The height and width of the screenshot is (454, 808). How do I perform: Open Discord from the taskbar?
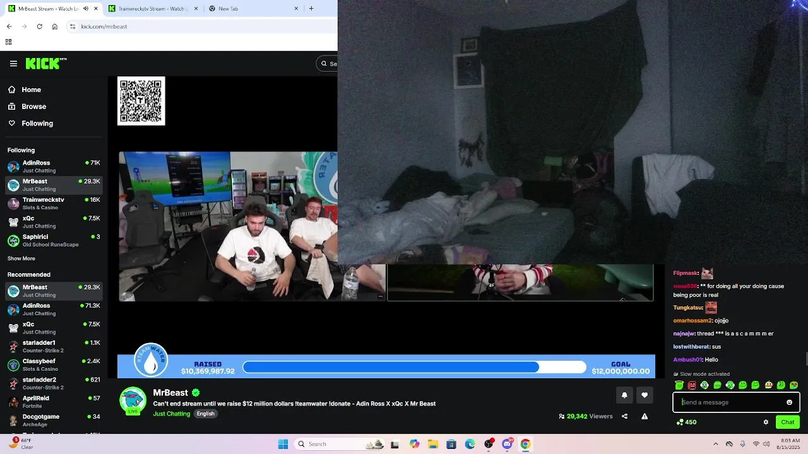pos(507,444)
